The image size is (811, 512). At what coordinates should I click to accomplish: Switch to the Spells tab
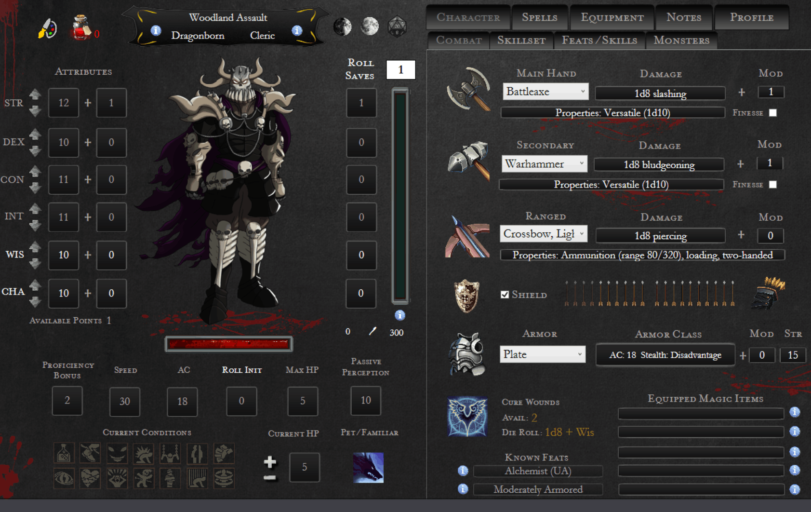coord(539,17)
